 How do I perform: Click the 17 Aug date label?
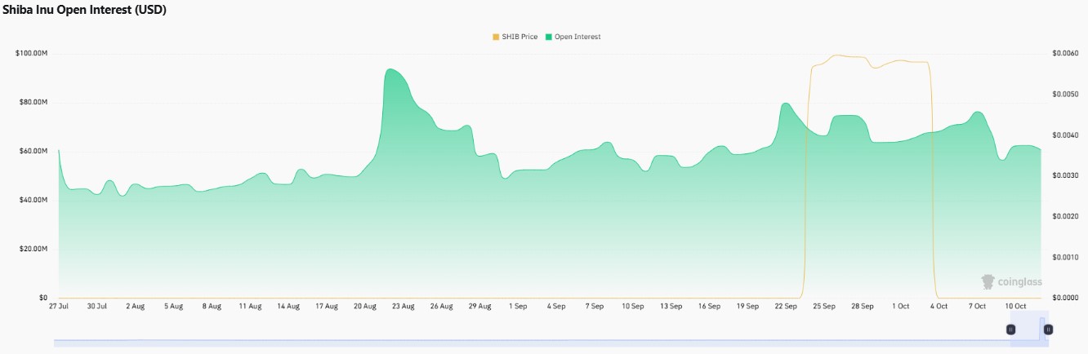point(327,306)
